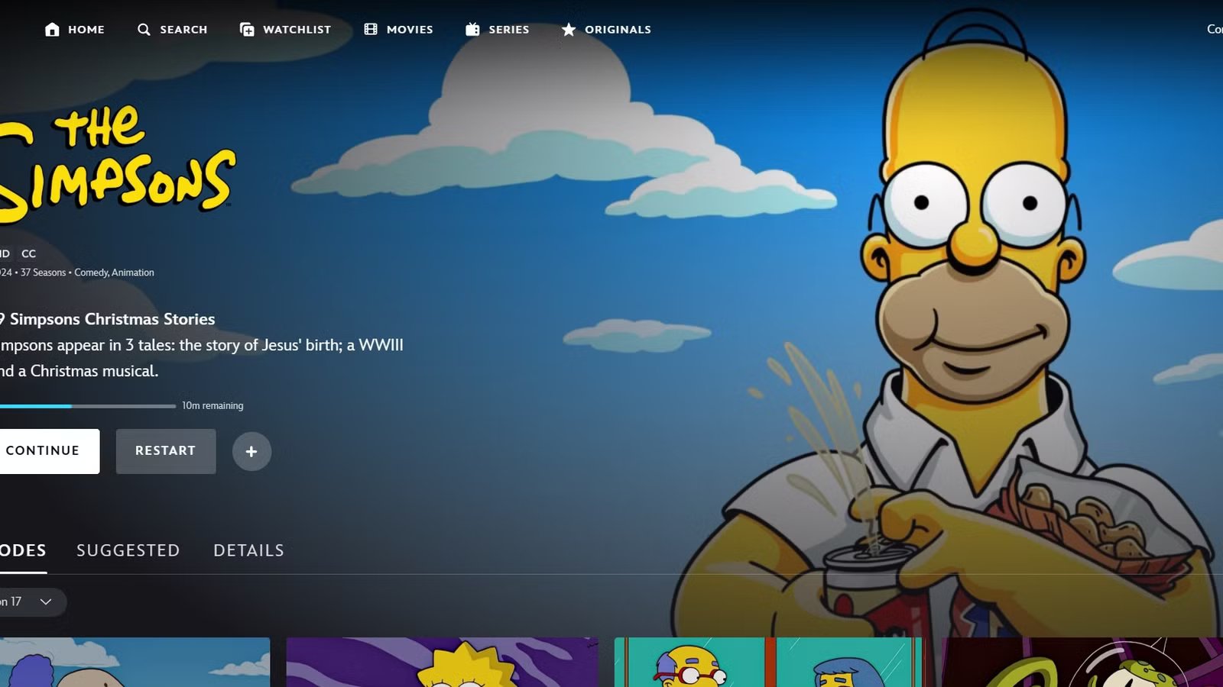Click the Movies film strip icon
Screen dimensions: 1223x687
click(371, 29)
